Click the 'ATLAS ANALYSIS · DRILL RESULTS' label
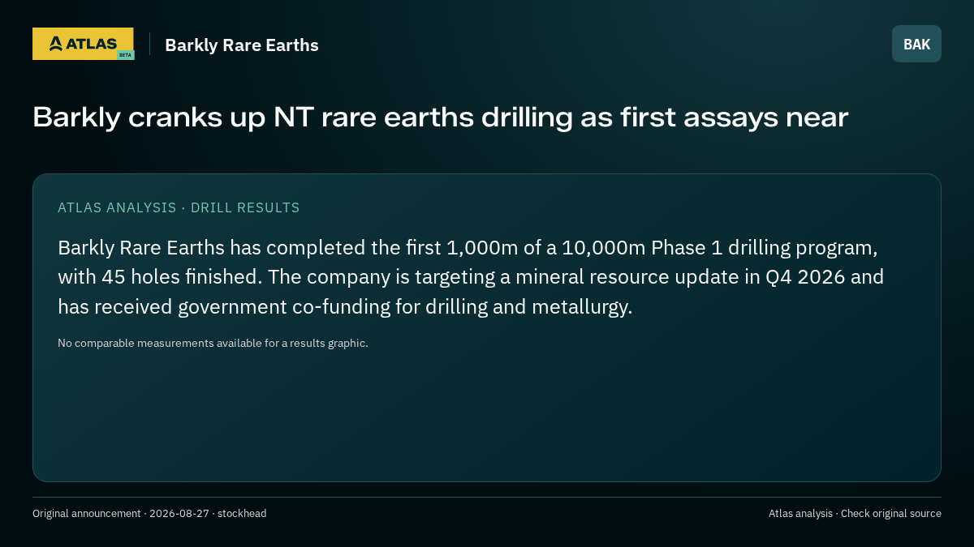Screen dimensions: 974x547 (x=179, y=207)
